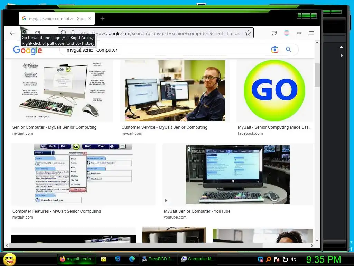This screenshot has width=354, height=266.
Task: Open the Firefox hamburger application menu
Action: (311, 33)
